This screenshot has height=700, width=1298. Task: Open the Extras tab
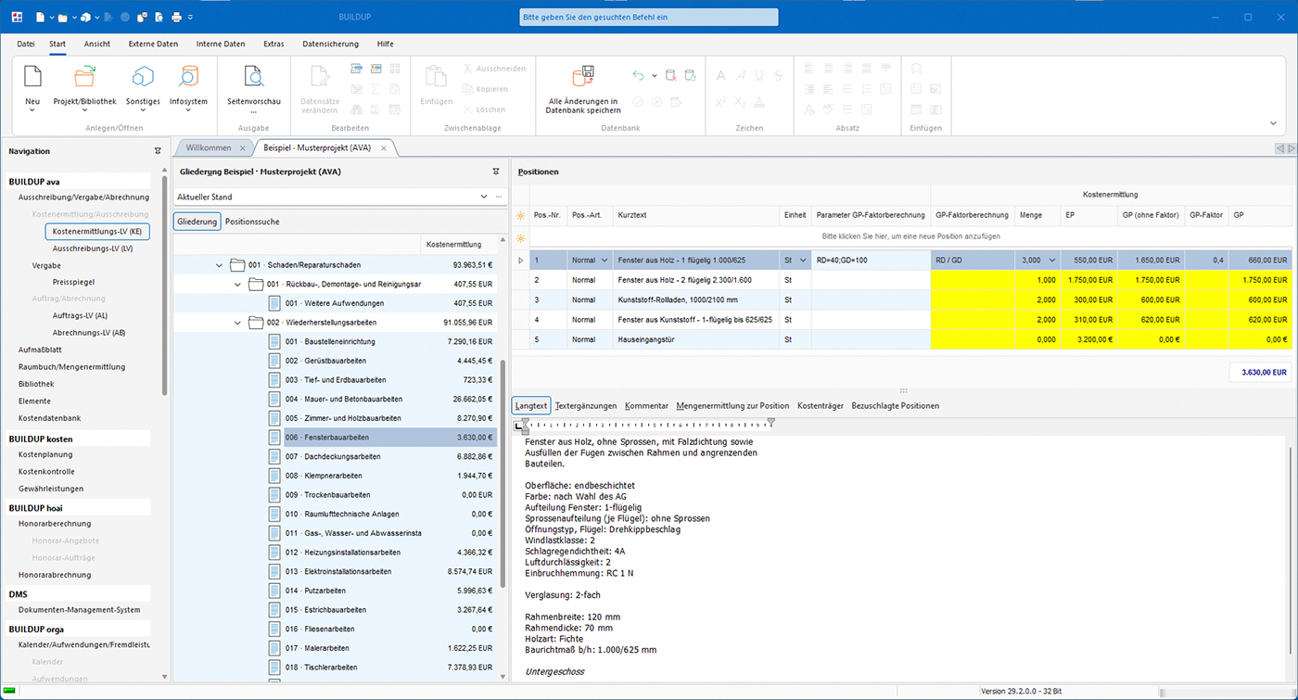coord(274,44)
